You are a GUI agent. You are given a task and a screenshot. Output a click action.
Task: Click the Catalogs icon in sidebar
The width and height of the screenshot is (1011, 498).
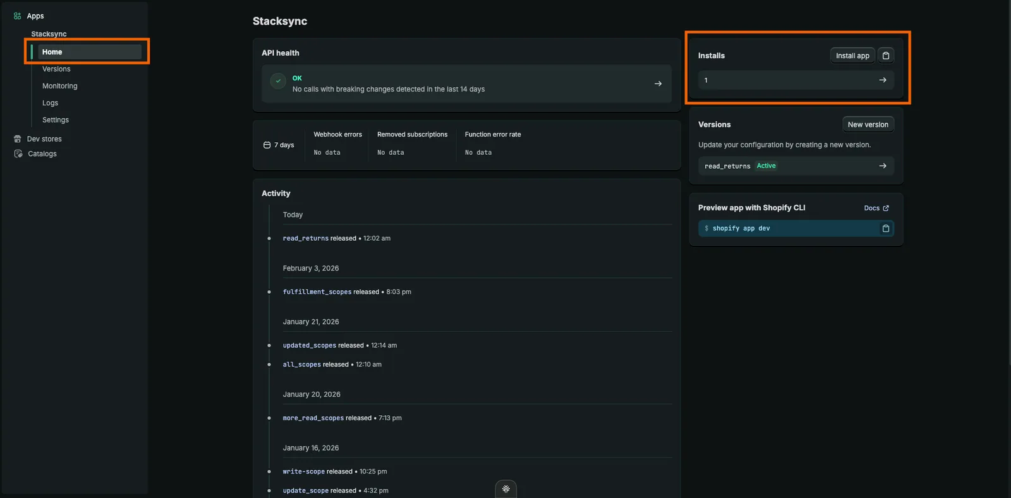[18, 154]
